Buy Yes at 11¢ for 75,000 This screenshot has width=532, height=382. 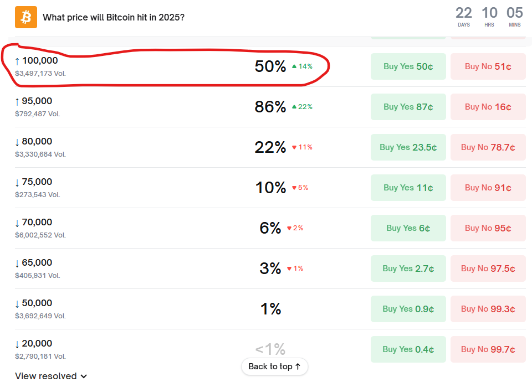click(408, 188)
